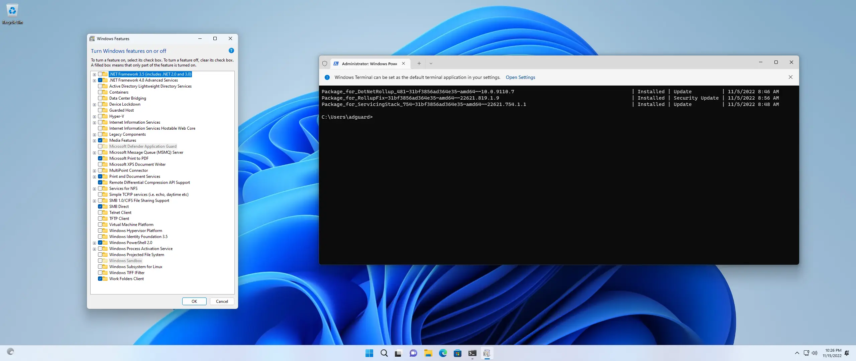Click the OK button
Screen dimensions: 856x361
[x=194, y=302]
